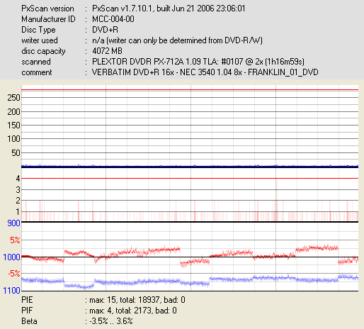Click the VERBATIM DVD+R comment line
The image size is (364, 329).
click(x=205, y=72)
